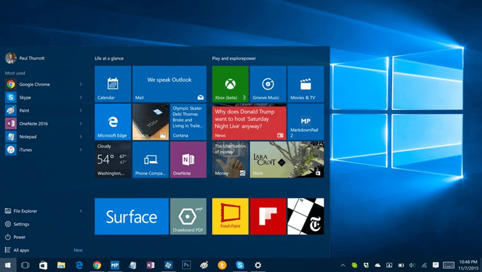Launch the Fresh Paint tile
This screenshot has height=272, width=482.
pos(231,216)
